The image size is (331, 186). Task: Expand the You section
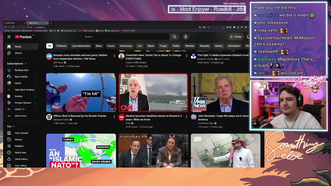pyautogui.click(x=11, y=126)
